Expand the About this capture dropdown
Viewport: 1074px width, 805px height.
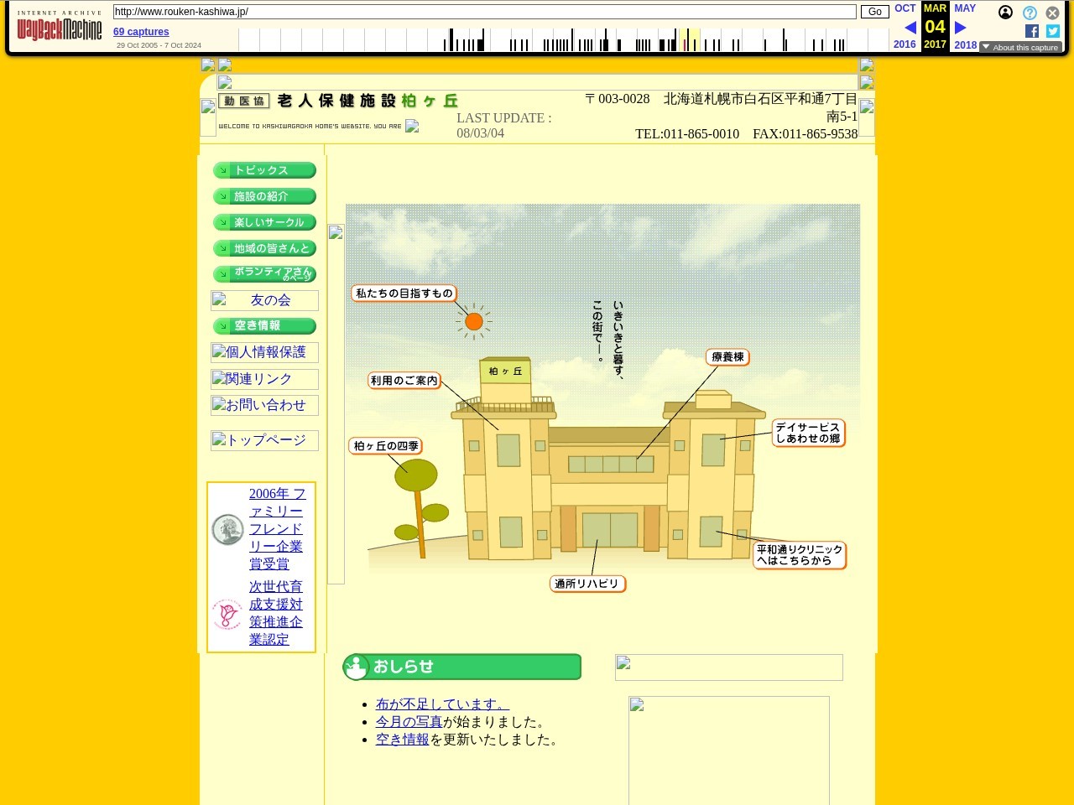tap(1020, 47)
